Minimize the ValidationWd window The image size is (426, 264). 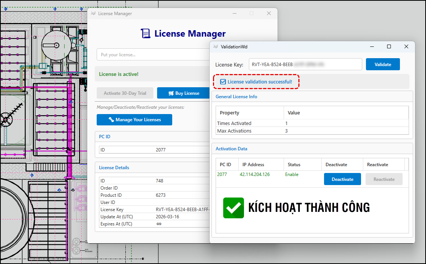[x=372, y=46]
